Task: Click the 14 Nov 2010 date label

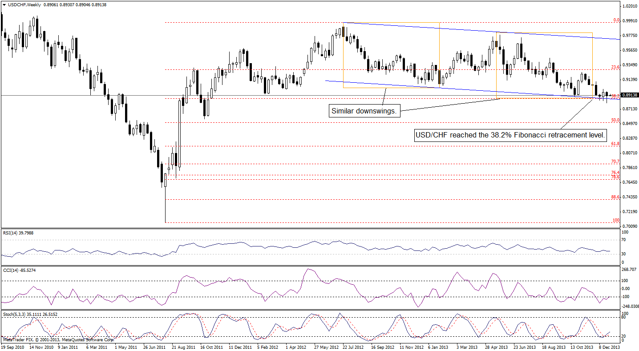Action: pyautogui.click(x=40, y=347)
